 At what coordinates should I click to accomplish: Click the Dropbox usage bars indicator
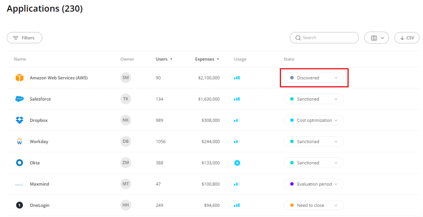point(237,121)
